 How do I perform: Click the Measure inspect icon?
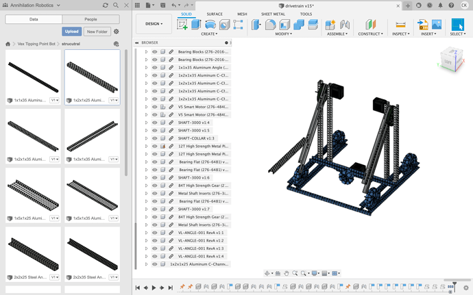[x=400, y=25]
